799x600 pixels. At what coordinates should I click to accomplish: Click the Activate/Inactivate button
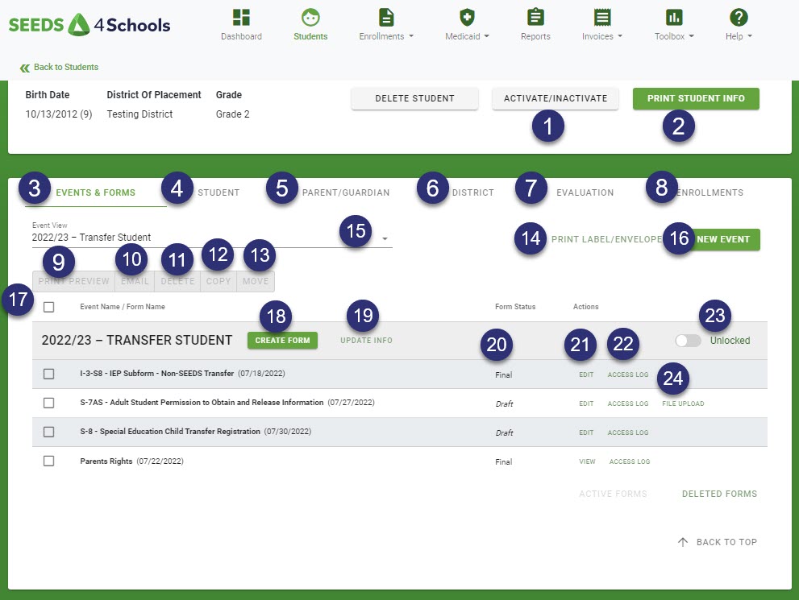click(556, 98)
